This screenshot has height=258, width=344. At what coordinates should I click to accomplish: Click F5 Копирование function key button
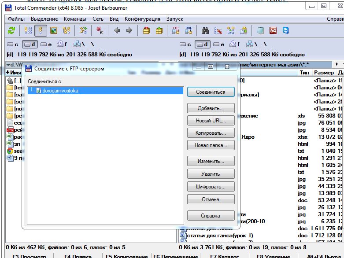tap(127, 257)
